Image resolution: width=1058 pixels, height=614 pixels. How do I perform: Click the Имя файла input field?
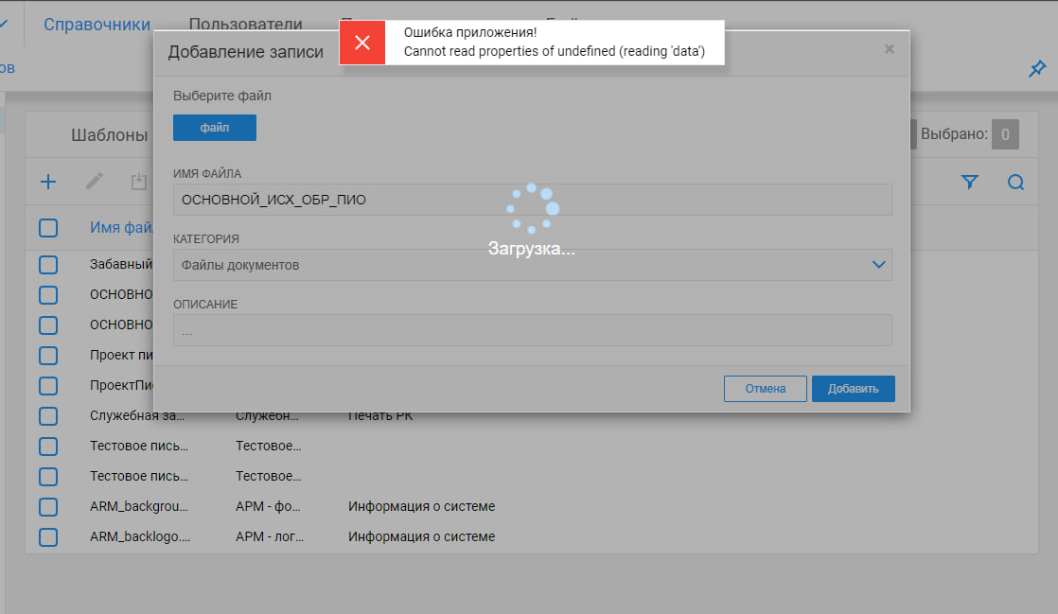pos(532,200)
